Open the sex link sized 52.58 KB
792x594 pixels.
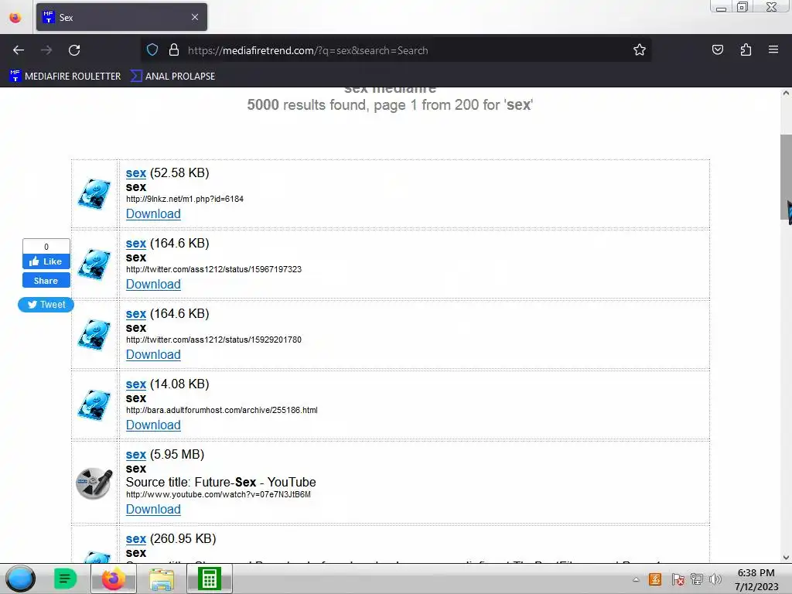click(x=136, y=172)
